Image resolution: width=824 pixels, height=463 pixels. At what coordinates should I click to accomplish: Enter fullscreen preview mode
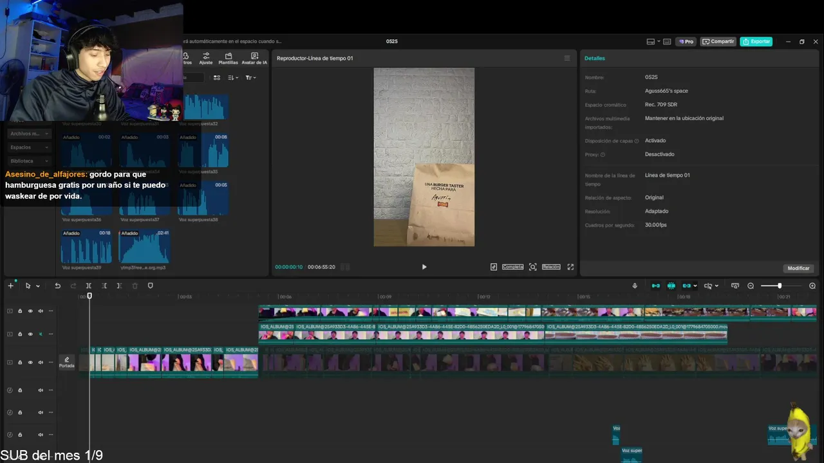(570, 267)
